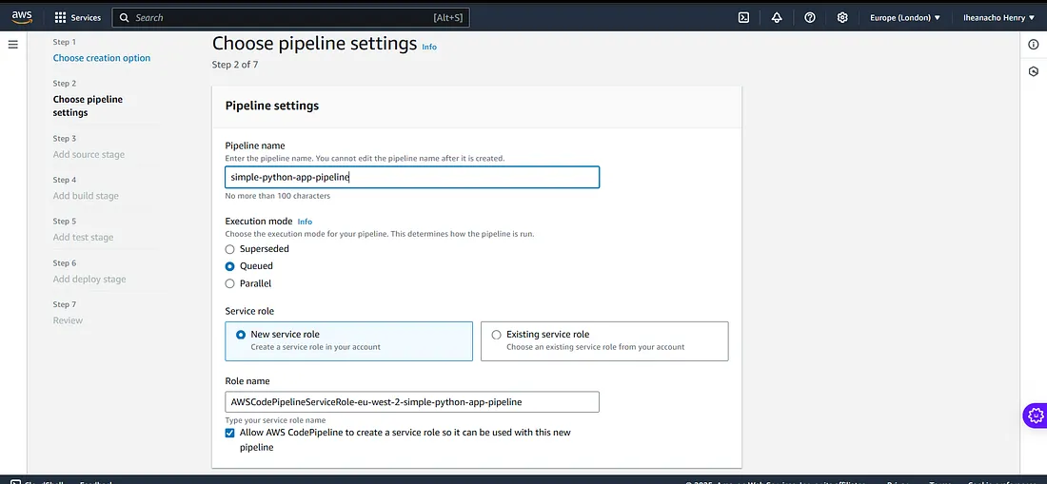This screenshot has width=1047, height=484.
Task: Focus the top Search bar
Action: click(291, 18)
